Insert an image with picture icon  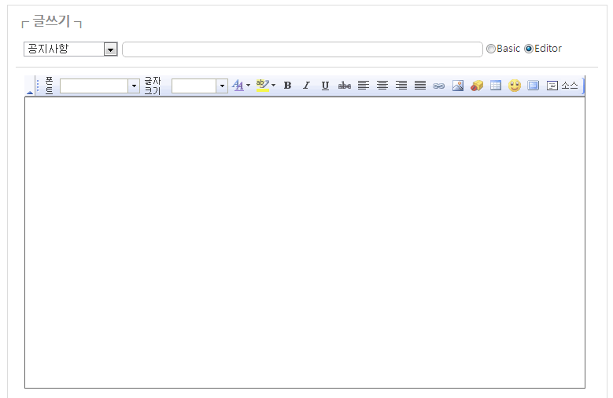coord(458,86)
